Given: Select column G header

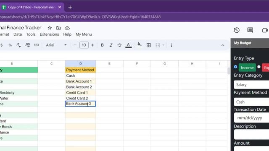Looking at the screenshot, I should (164, 64).
